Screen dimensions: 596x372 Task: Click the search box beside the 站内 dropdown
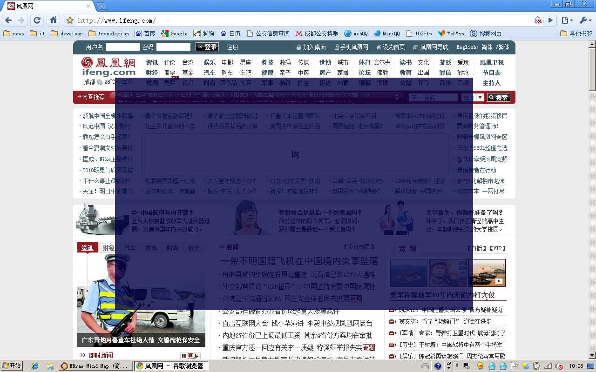pyautogui.click(x=433, y=98)
